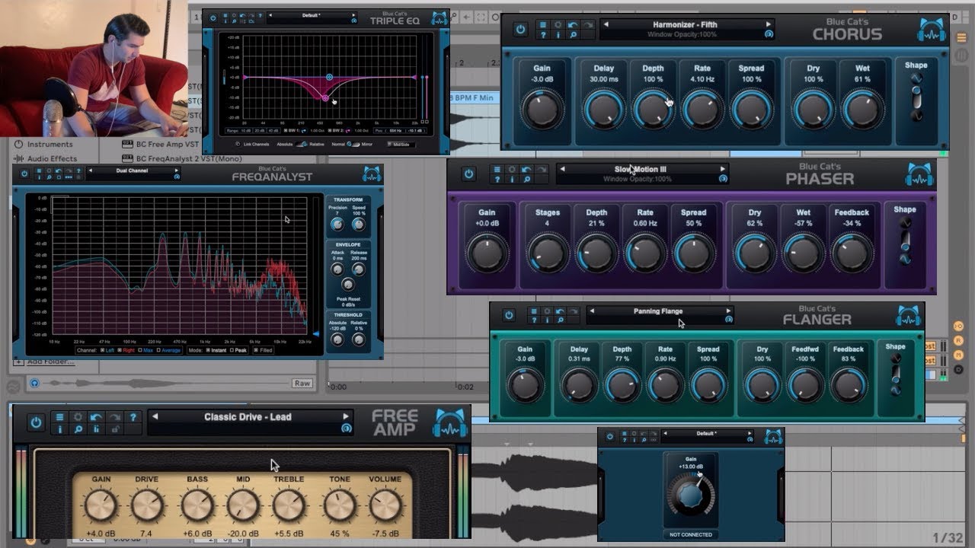Click the Free Amp help question mark

(133, 417)
